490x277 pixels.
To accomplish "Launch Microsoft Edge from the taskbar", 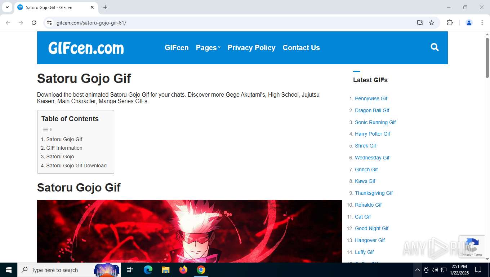I will click(148, 270).
